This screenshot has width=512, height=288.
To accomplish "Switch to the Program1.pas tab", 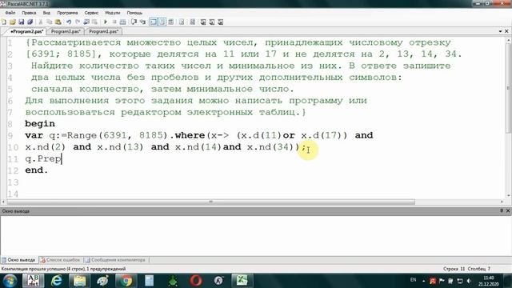I will (x=103, y=31).
